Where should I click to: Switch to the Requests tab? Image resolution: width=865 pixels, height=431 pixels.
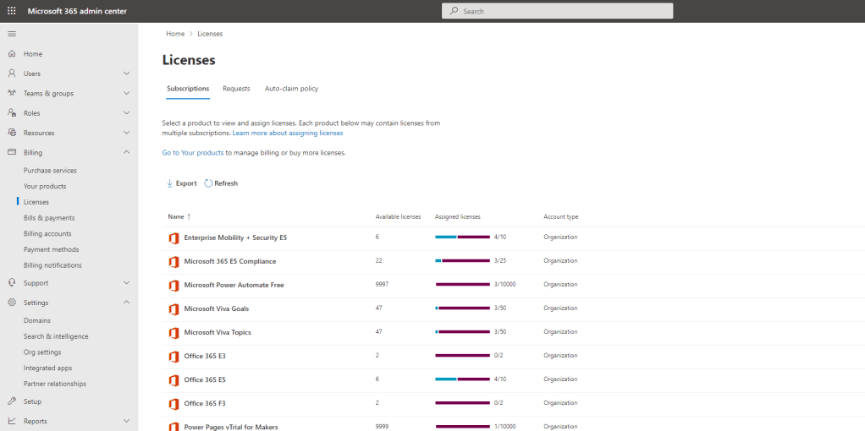[236, 89]
